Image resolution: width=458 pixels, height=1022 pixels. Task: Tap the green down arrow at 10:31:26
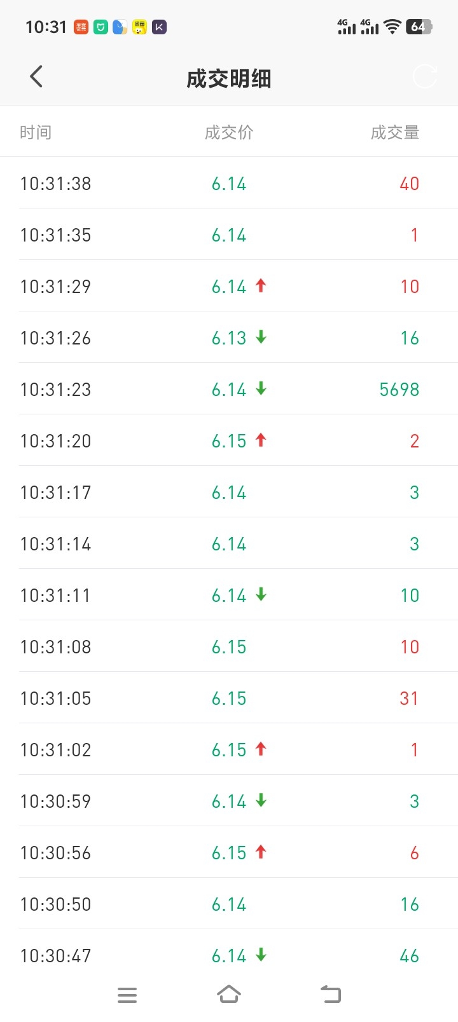pos(261,337)
